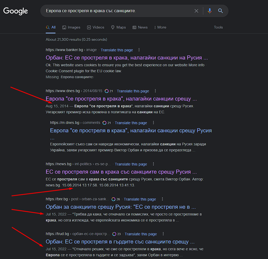Viewport: 268px width, 259px height.
Task: Click the 'Aug 15, 2014' snippet date
Action: point(57,106)
